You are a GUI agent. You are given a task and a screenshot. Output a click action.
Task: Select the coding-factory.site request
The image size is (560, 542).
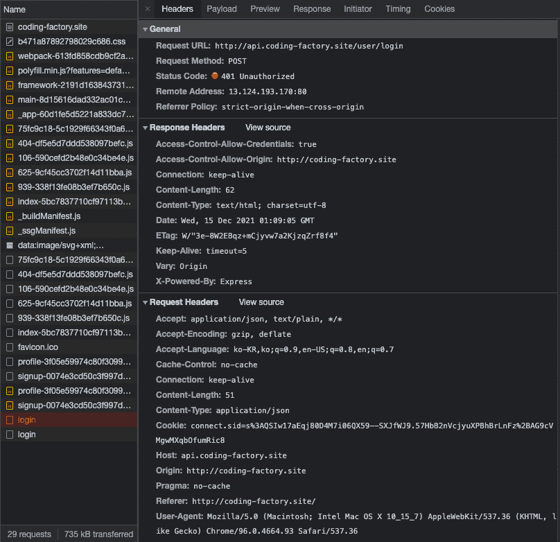[69, 27]
